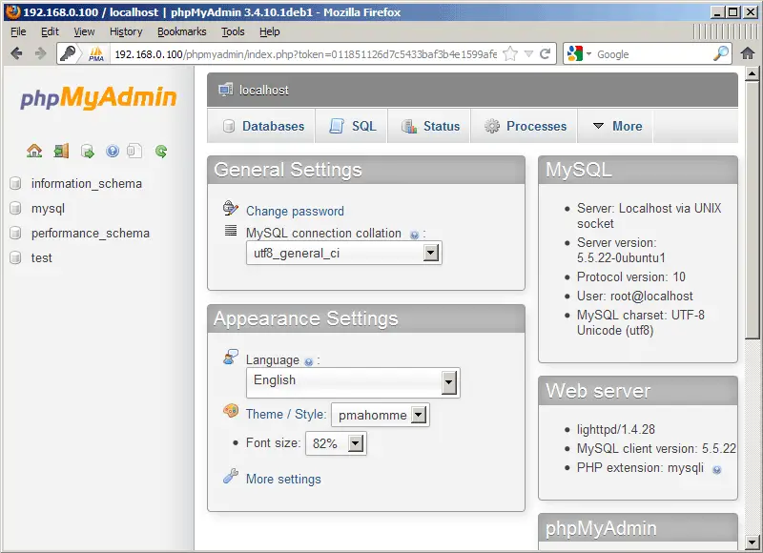Click the Google search input field

tap(653, 54)
